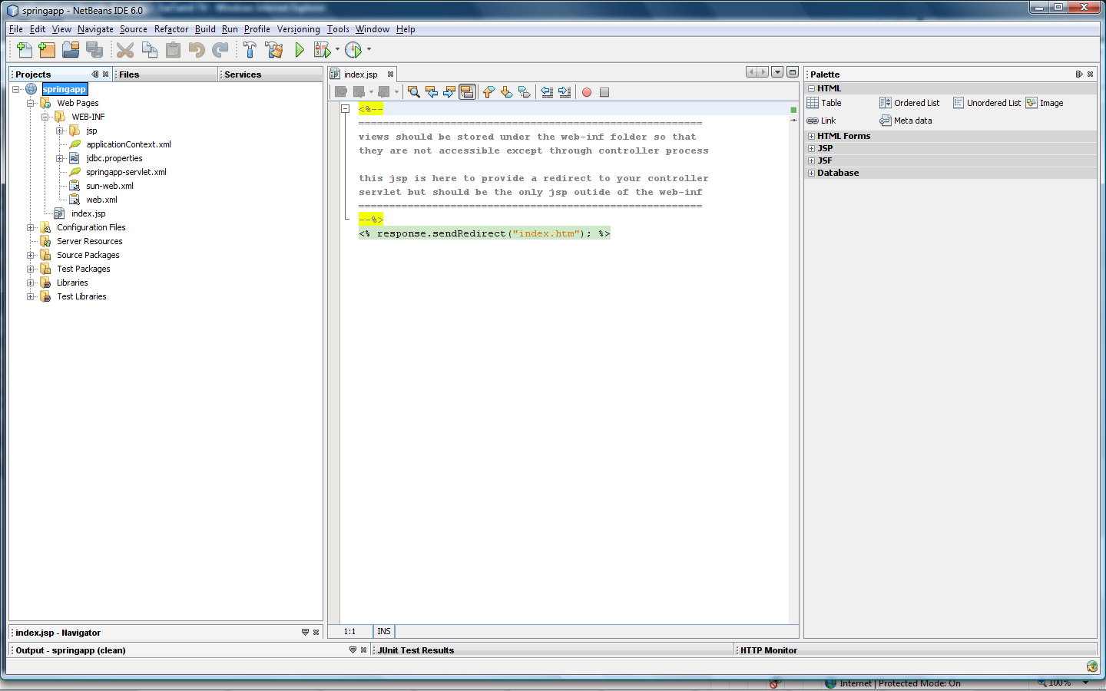Start macro recording with the red circle

587,92
